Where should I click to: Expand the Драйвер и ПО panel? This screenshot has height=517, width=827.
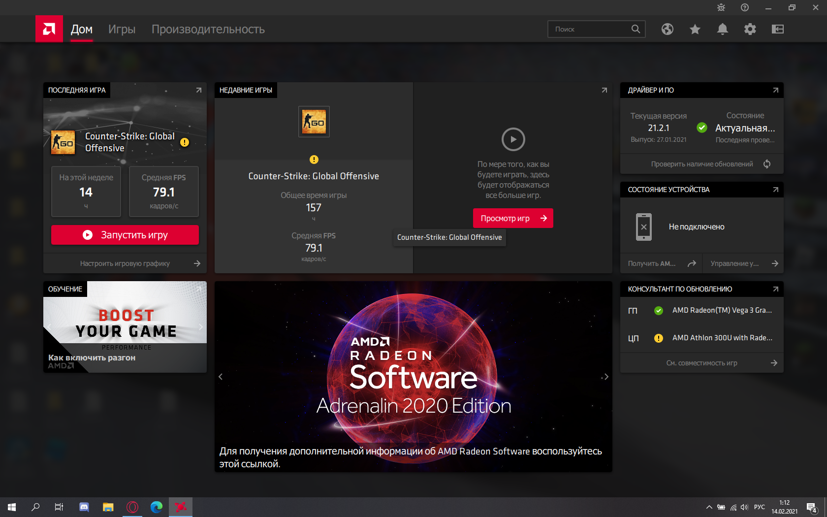click(776, 90)
